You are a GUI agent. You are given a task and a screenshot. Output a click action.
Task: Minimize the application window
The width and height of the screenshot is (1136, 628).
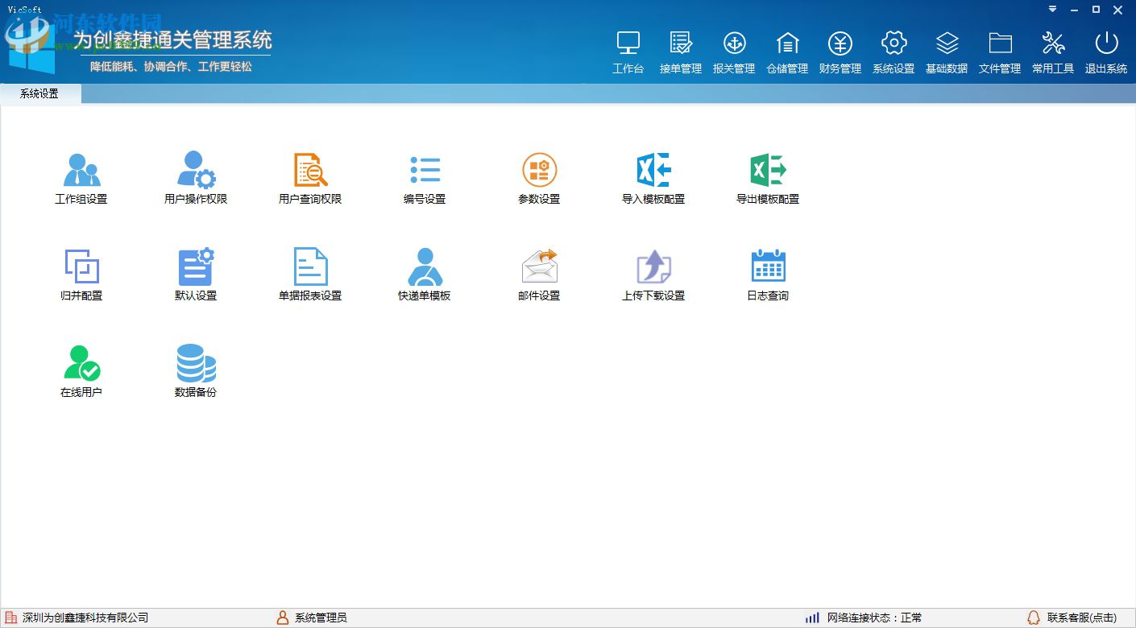coord(1074,10)
